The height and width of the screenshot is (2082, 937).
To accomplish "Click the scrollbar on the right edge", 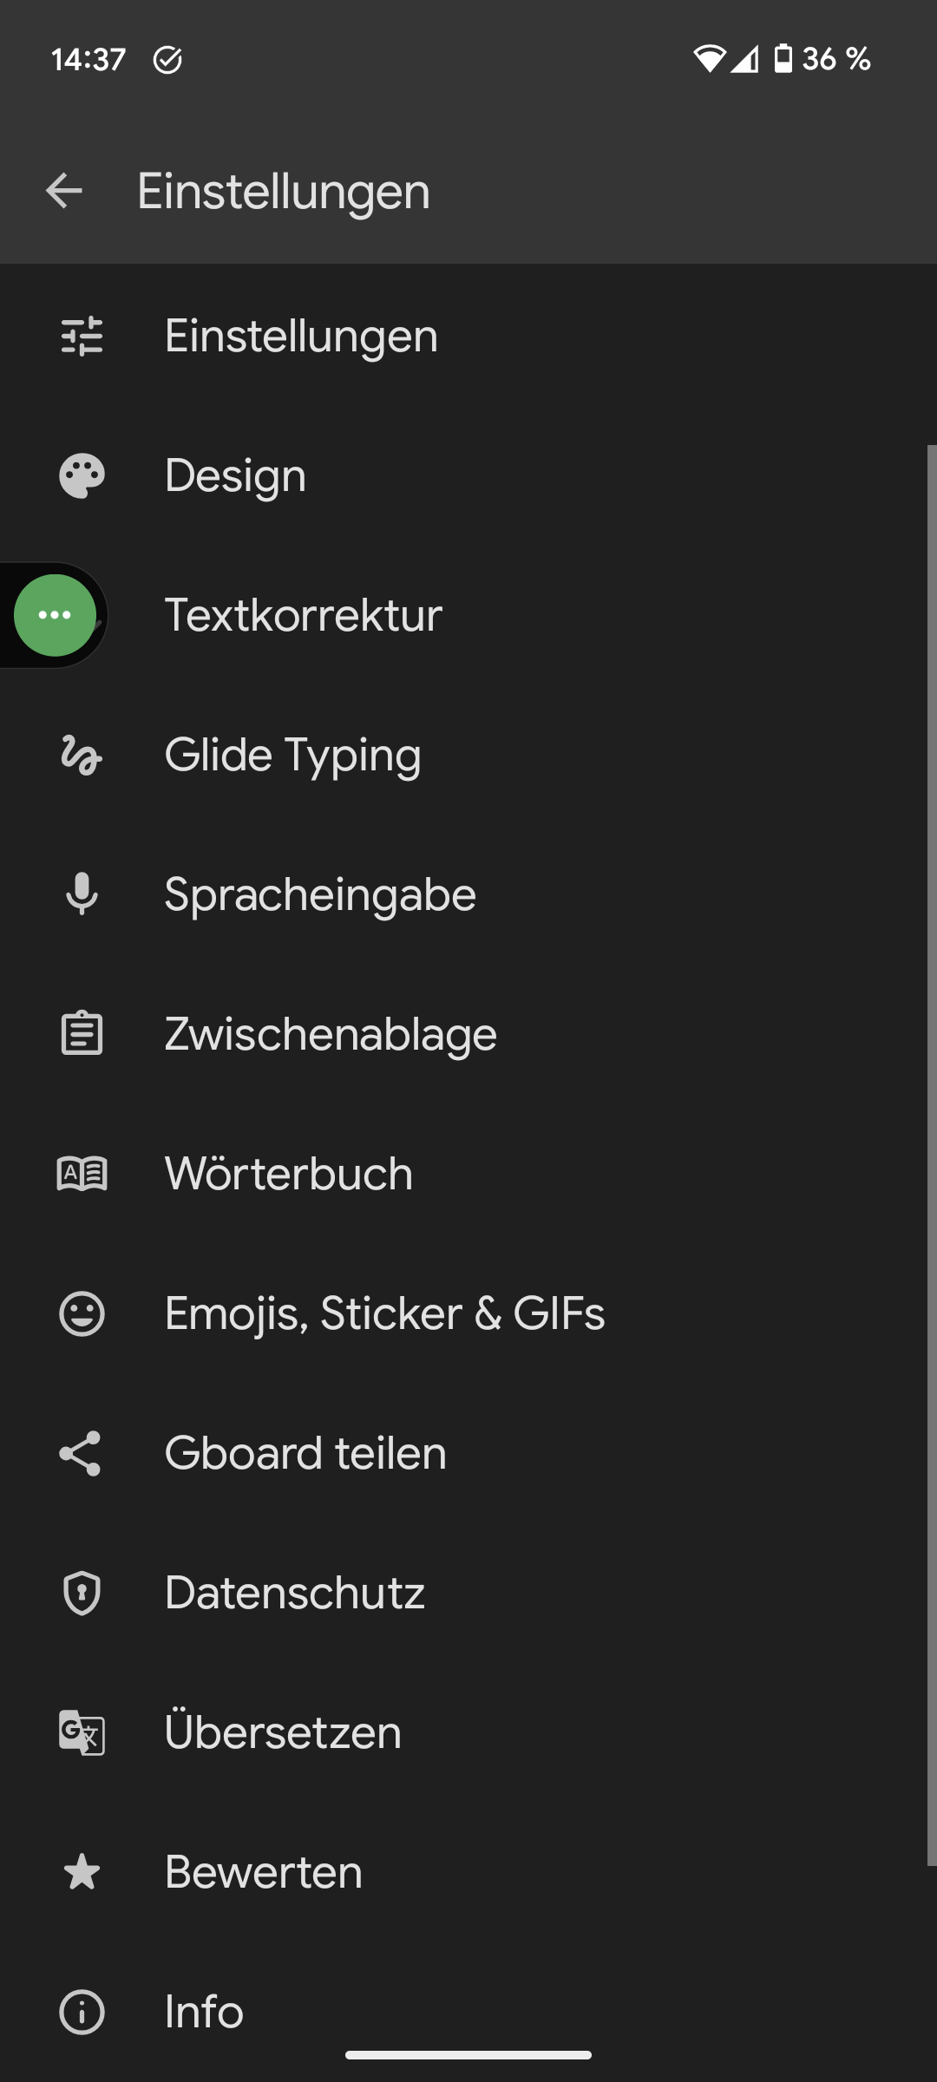I will (931, 1154).
